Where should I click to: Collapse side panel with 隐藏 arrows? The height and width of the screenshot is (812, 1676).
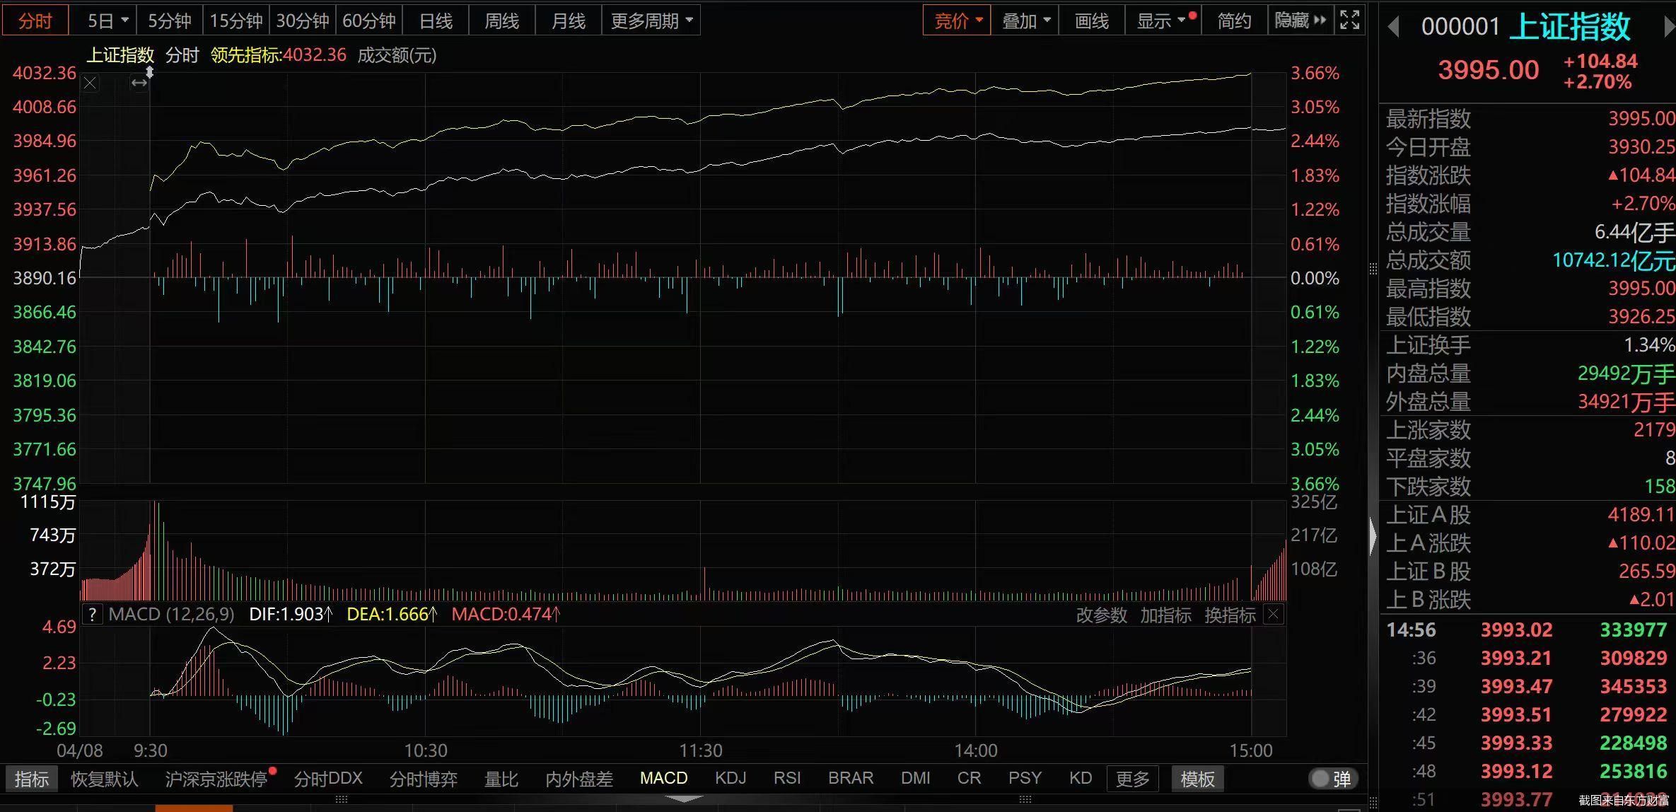1300,21
